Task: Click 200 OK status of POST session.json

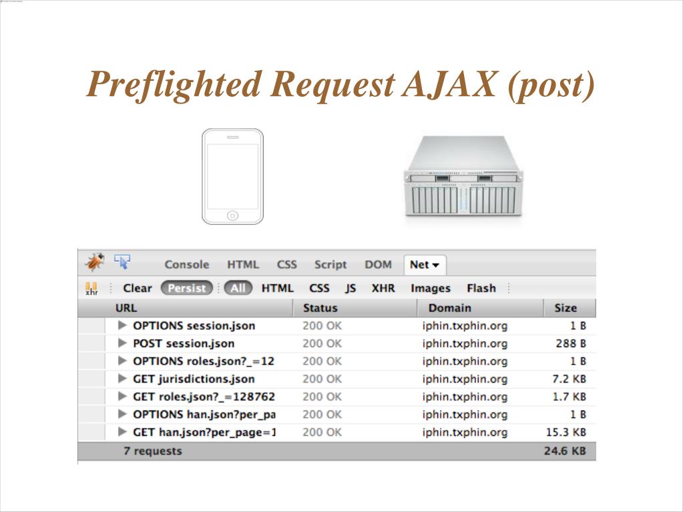Action: point(322,344)
